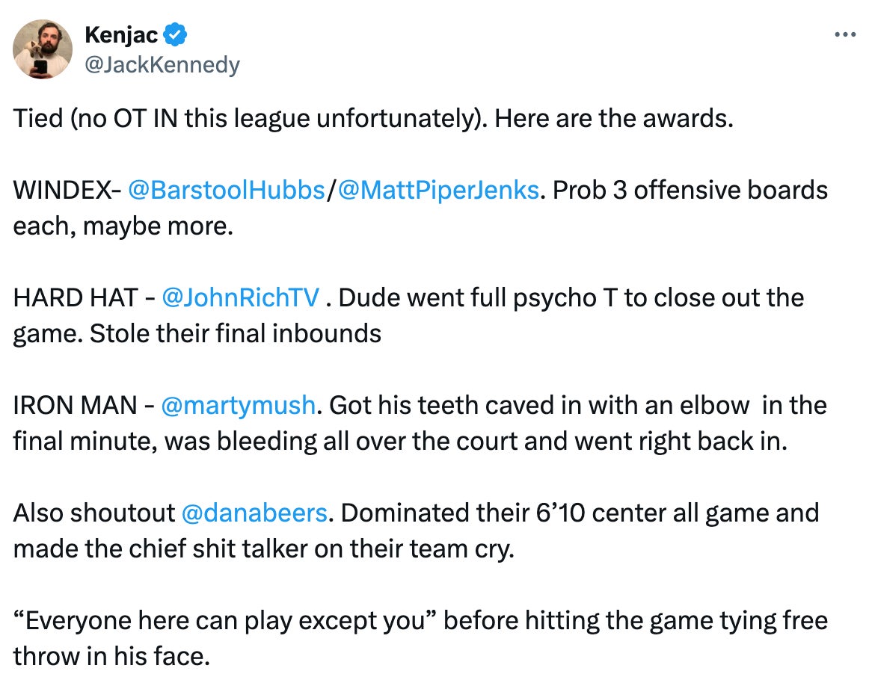872x683 pixels.
Task: Open the @martymush mention link
Action: [238, 406]
